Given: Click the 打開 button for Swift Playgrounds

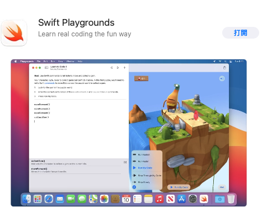Looking at the screenshot, I should click(240, 33).
